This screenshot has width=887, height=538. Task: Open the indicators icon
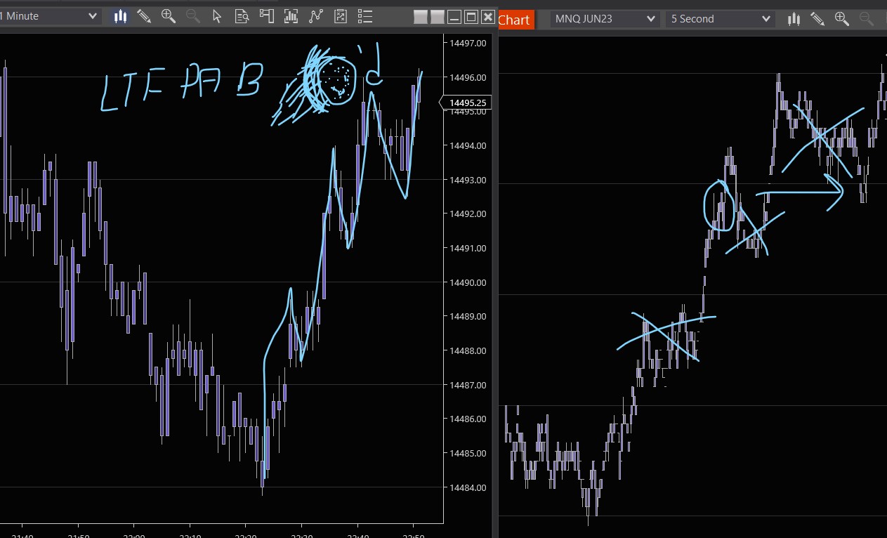pyautogui.click(x=315, y=15)
